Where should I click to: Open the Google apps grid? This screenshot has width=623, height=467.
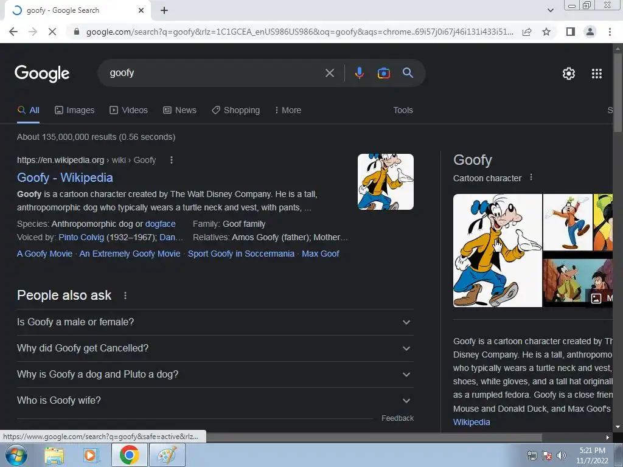point(597,74)
